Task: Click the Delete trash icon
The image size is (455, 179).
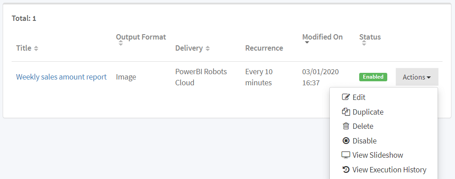Action: pyautogui.click(x=346, y=126)
